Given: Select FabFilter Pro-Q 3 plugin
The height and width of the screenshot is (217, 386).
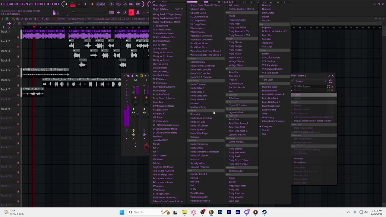Looking at the screenshot, I should pyautogui.click(x=198, y=174).
